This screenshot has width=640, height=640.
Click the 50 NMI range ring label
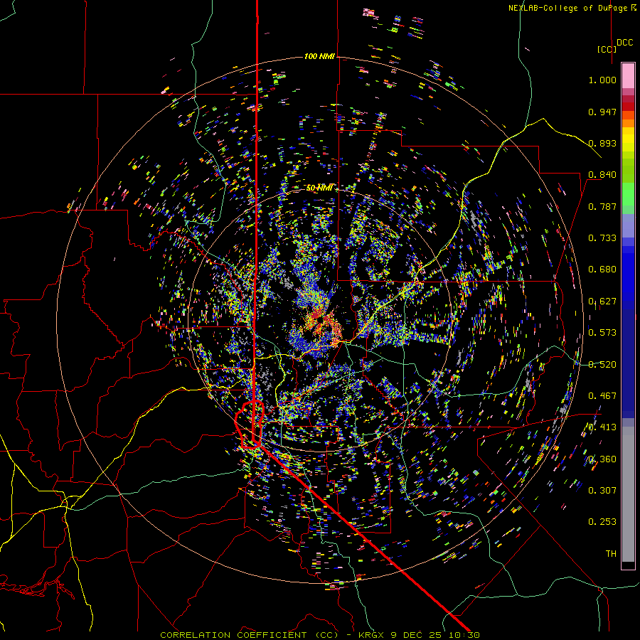tap(319, 188)
